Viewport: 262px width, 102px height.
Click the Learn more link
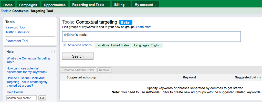click(x=143, y=27)
